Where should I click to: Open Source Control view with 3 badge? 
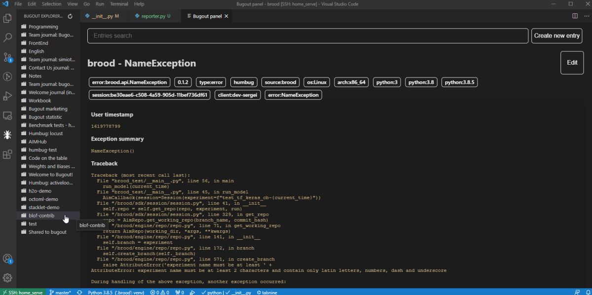point(7,57)
